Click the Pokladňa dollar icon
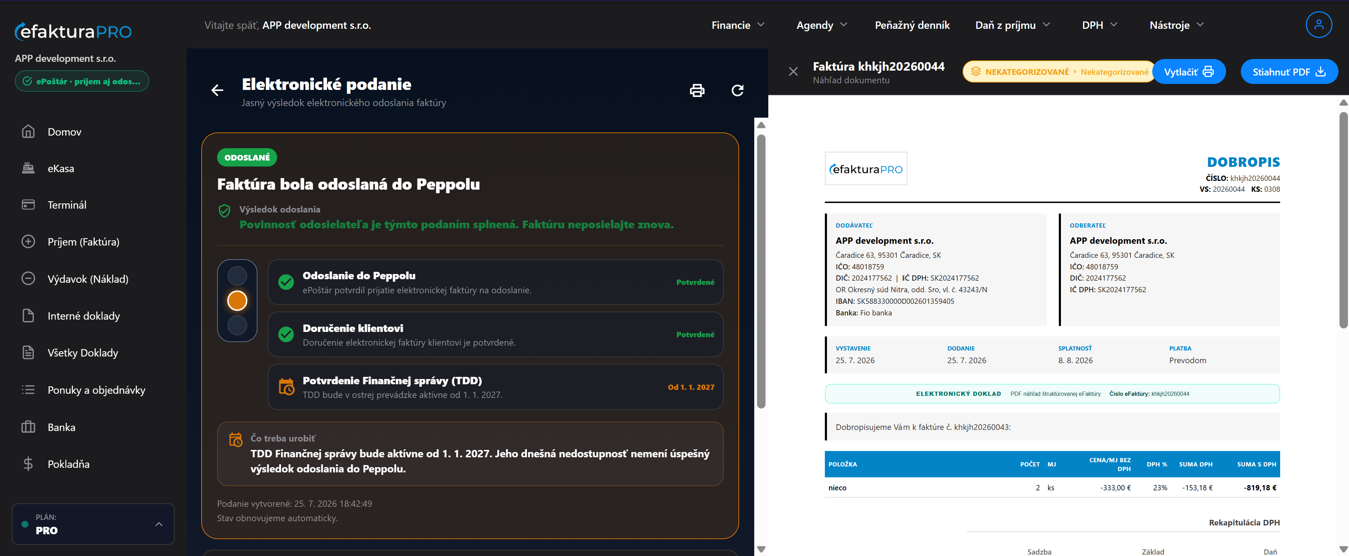This screenshot has height=556, width=1349. pyautogui.click(x=28, y=464)
